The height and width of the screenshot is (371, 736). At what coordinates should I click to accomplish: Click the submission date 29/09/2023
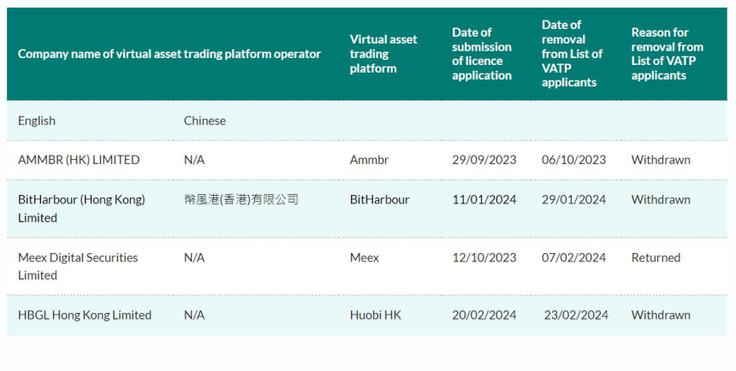point(484,160)
